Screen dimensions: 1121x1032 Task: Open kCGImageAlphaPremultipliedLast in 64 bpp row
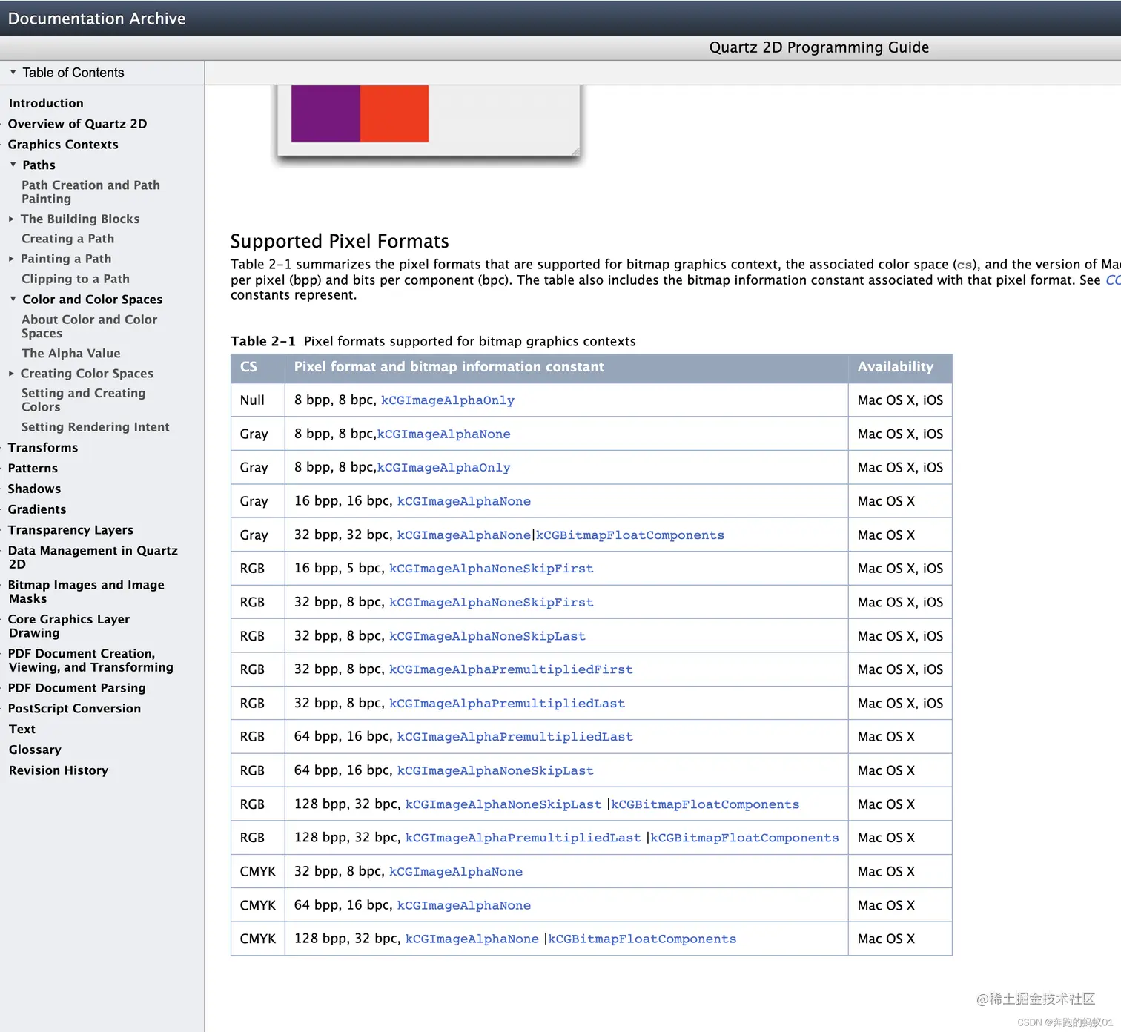pos(515,737)
